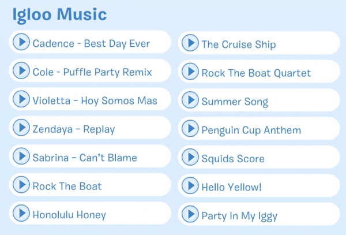Tap play icon beside The Cruise Ship
The image size is (346, 235).
190,44
